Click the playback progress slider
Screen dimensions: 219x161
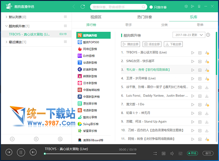[91, 154]
